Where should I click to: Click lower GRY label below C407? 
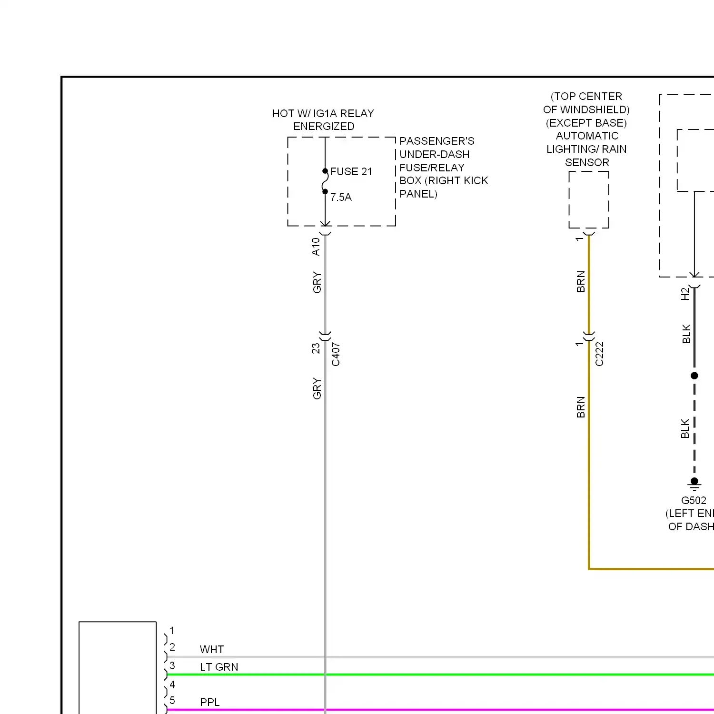(317, 388)
